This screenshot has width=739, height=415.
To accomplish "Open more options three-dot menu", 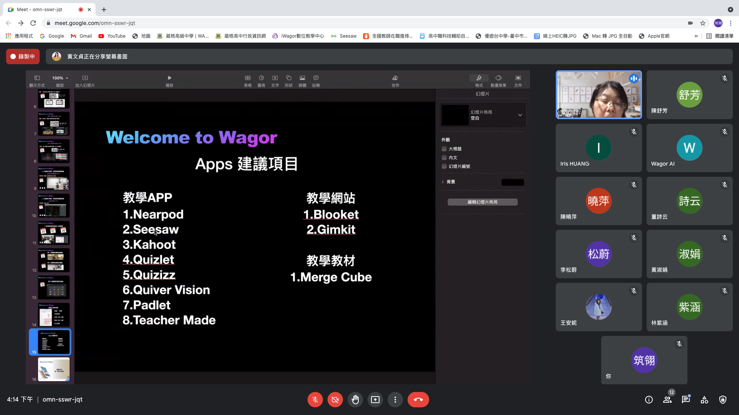I will pyautogui.click(x=395, y=400).
